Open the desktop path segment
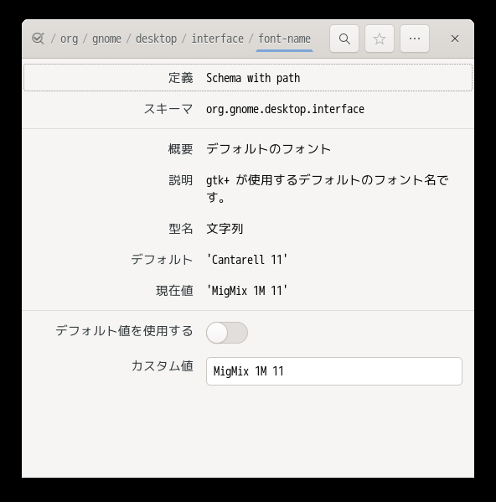 [156, 39]
